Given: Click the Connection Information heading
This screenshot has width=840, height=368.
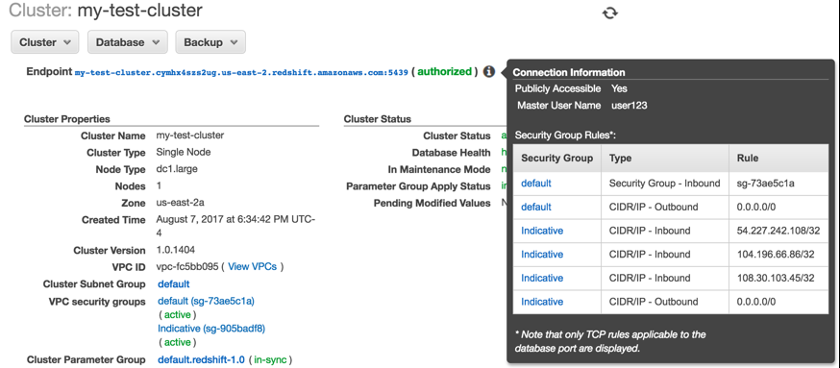Looking at the screenshot, I should (569, 72).
